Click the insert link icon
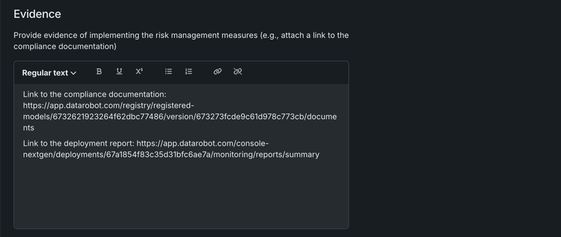Screen dimensions: 561x237 (x=218, y=71)
